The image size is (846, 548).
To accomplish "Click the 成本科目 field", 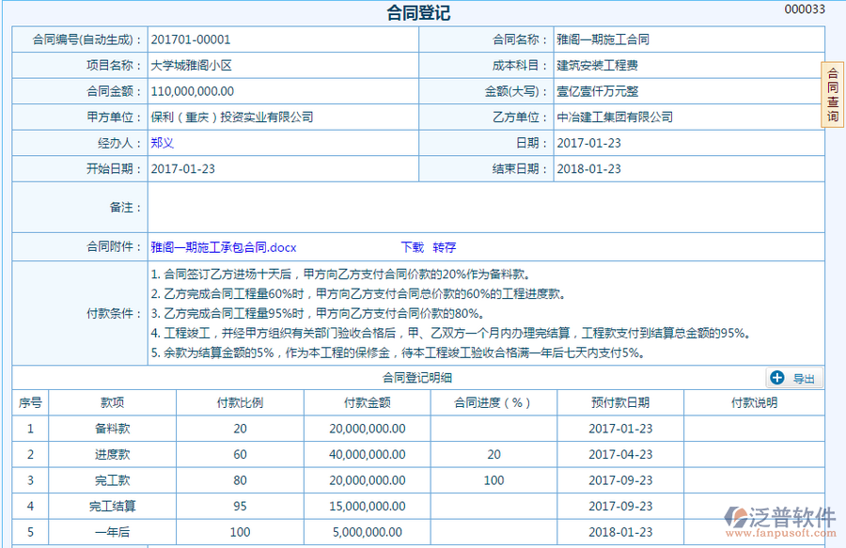I will 686,66.
